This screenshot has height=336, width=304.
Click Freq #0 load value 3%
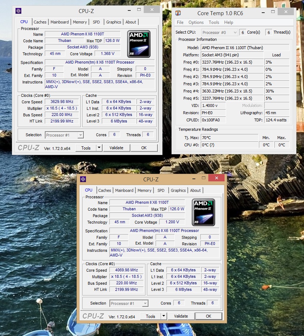point(277,62)
